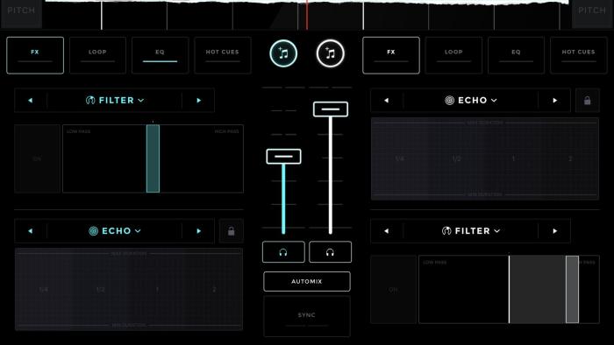
Task: Go to previous effect in left FILTER selector
Action: click(31, 101)
